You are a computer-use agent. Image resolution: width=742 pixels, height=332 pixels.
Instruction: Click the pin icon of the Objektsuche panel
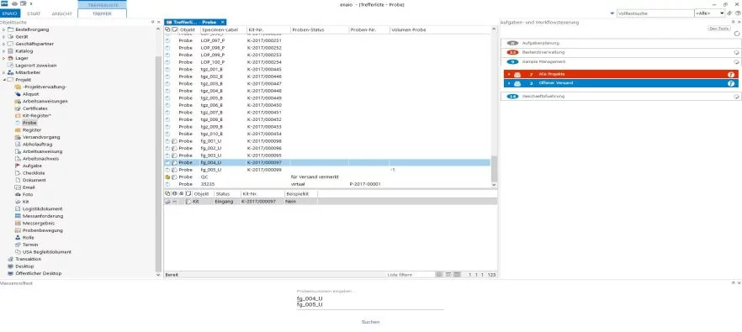pos(152,22)
